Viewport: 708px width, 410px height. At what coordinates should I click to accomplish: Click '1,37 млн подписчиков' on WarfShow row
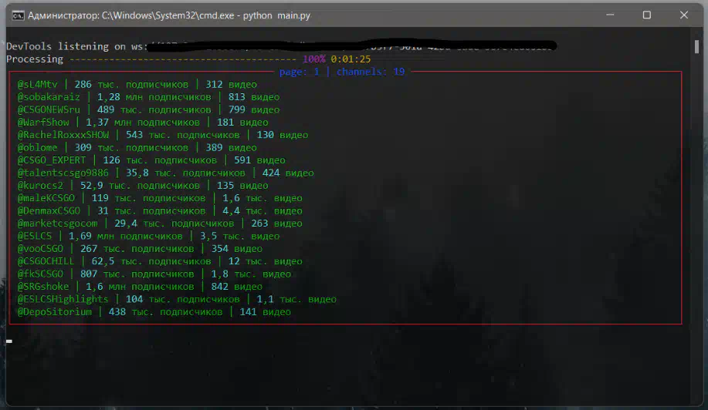(143, 122)
